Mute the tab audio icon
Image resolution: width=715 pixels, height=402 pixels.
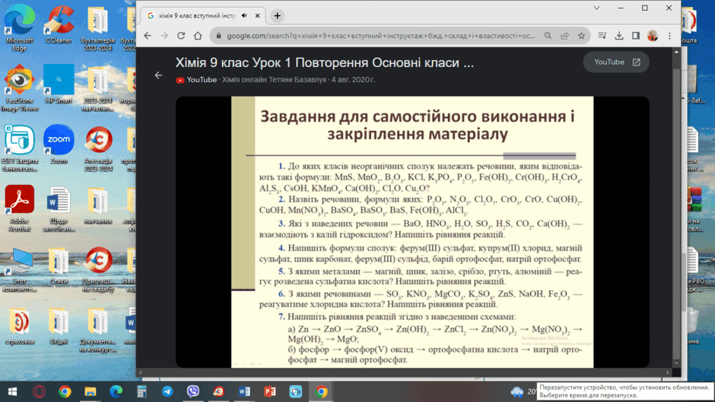pos(244,15)
